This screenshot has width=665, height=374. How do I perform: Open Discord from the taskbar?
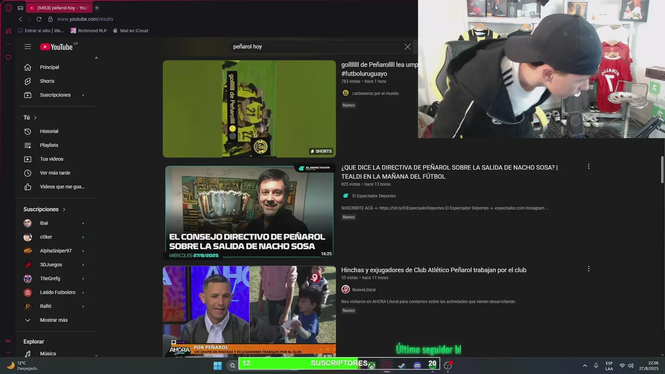pyautogui.click(x=417, y=365)
